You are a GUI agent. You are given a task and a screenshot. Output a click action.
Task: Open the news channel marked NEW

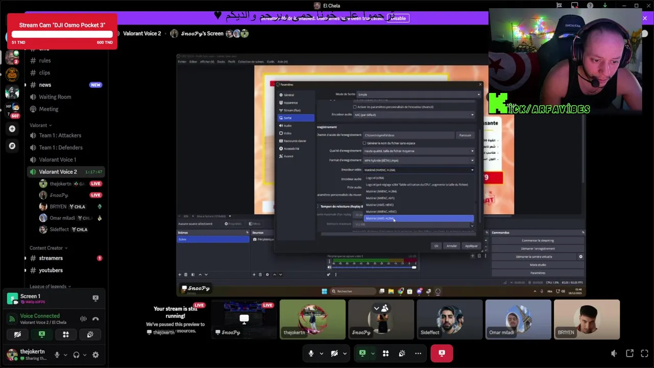(x=65, y=85)
